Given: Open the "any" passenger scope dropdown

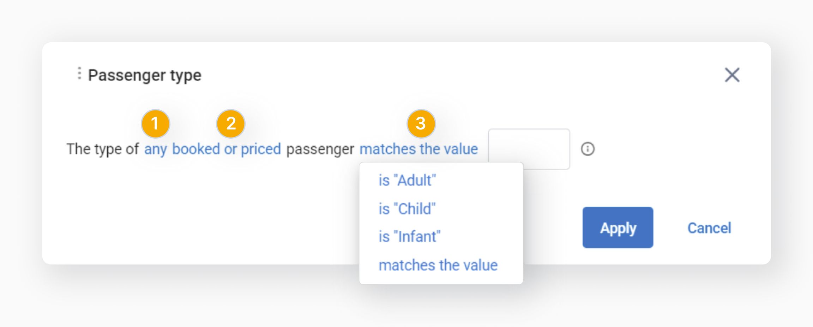Looking at the screenshot, I should [x=155, y=149].
